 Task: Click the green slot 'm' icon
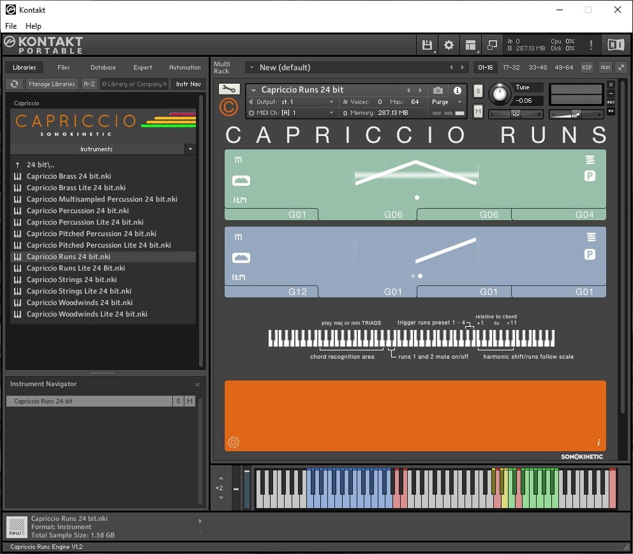click(x=238, y=160)
